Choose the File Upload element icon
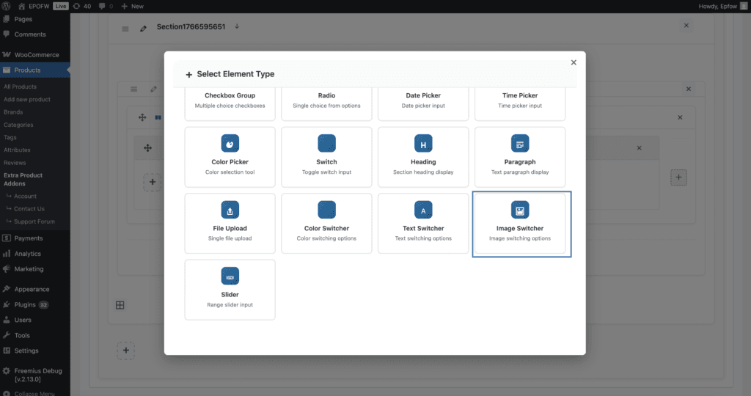 (230, 210)
